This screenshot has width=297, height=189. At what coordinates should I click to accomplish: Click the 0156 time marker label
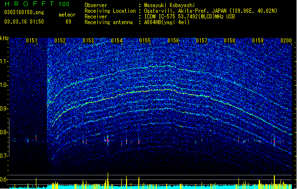pyautogui.click(x=173, y=41)
